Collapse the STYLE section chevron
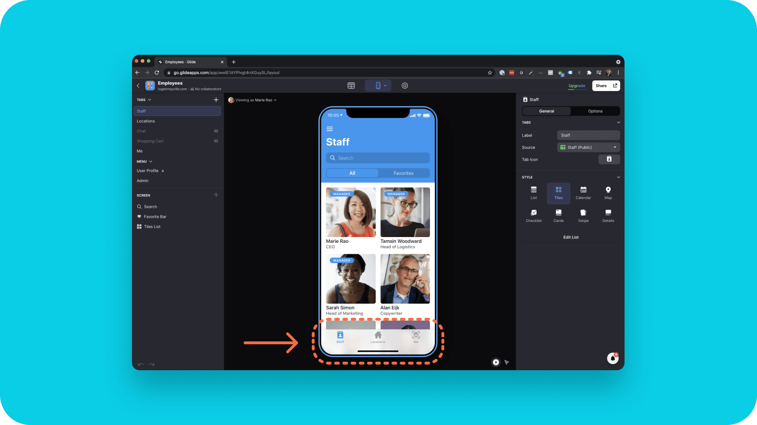This screenshot has height=425, width=757. (x=618, y=177)
